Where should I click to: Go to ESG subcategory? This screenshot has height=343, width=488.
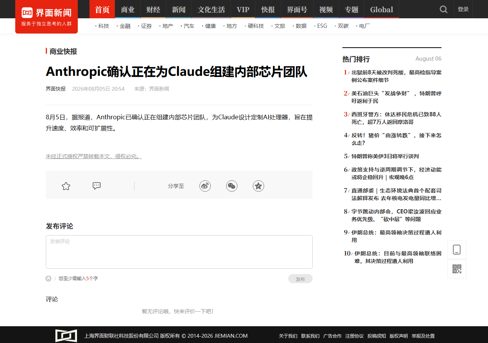click(x=322, y=26)
